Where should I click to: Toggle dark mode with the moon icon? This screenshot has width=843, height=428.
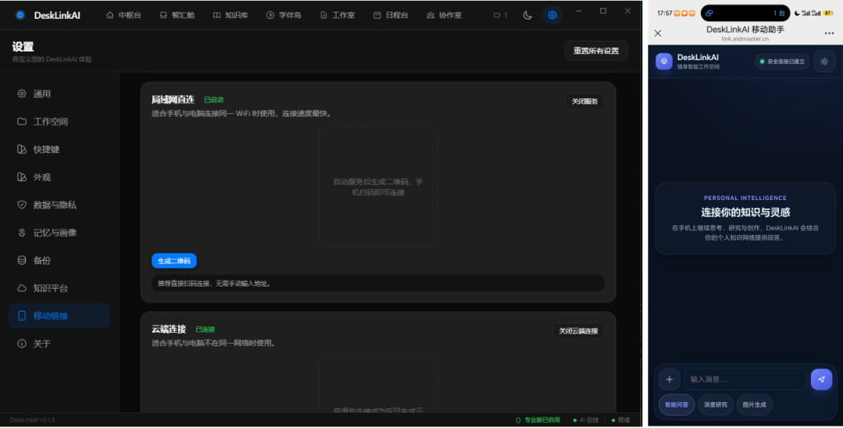coord(528,15)
